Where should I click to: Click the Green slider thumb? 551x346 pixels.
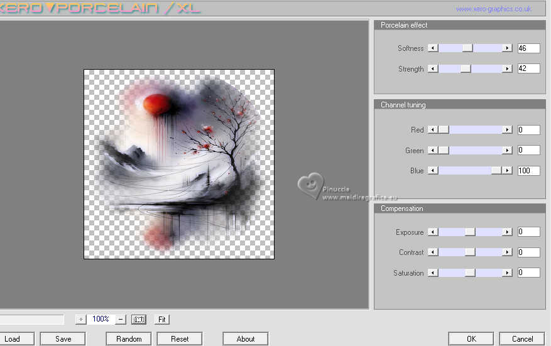click(x=444, y=150)
